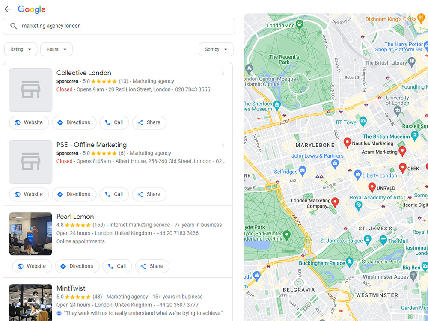Open MintTwist office photo

30,303
